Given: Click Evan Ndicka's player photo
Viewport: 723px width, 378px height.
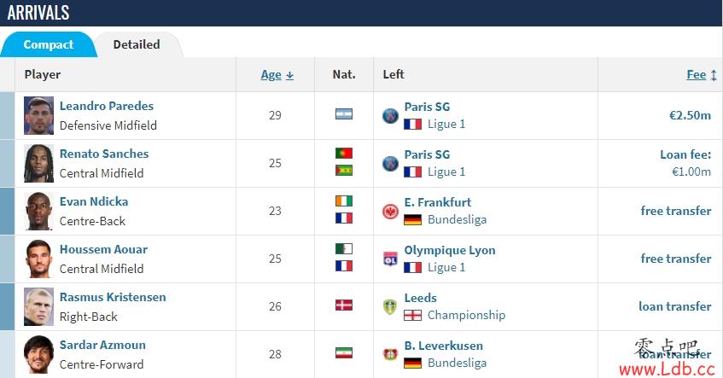Looking at the screenshot, I should [38, 212].
